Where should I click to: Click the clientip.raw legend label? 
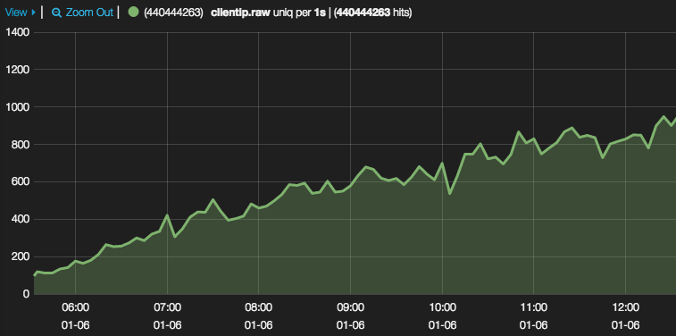click(240, 13)
